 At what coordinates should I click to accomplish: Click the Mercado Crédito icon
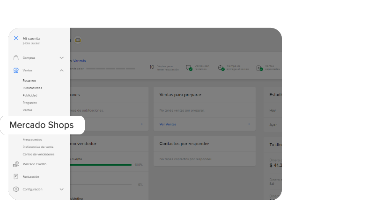pyautogui.click(x=16, y=164)
